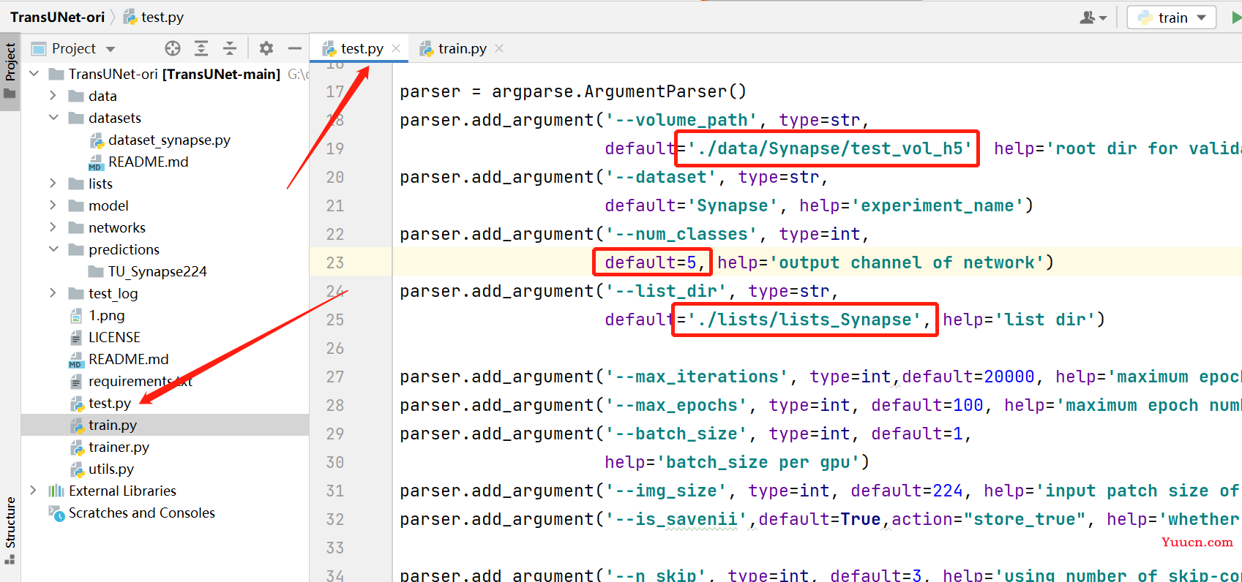
Task: Click line number 23 in the gutter
Action: 335,262
